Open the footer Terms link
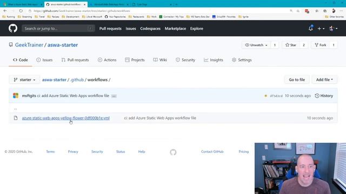Screen dimensions: 346x194 pos(50,151)
